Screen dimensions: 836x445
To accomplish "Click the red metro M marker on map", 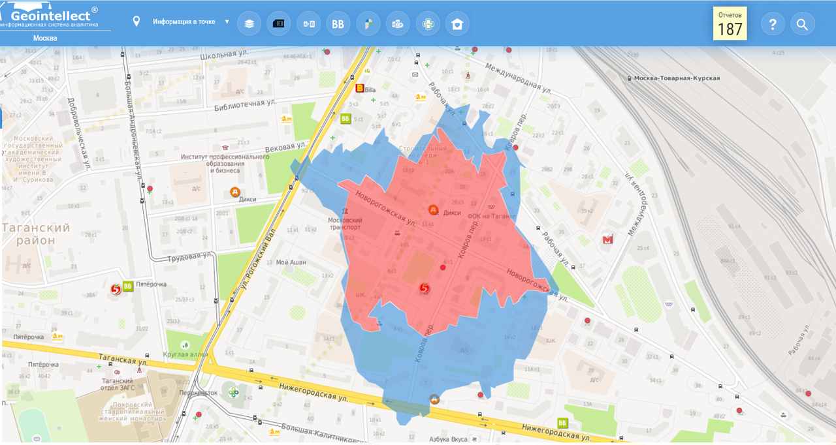I will click(608, 239).
